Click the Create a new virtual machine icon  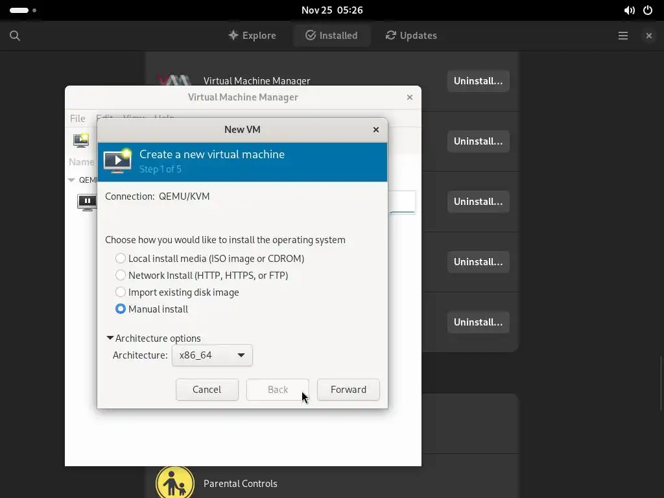[117, 161]
